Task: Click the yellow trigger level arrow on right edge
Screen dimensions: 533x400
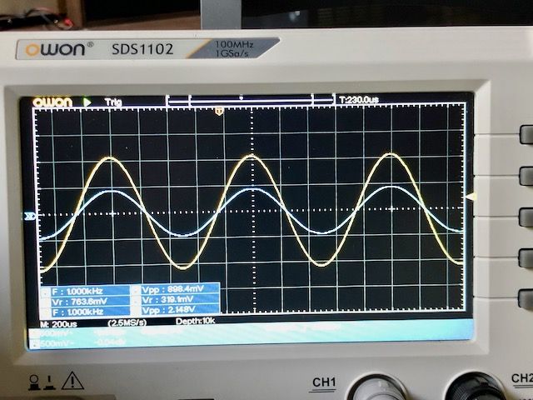Action: click(x=470, y=197)
